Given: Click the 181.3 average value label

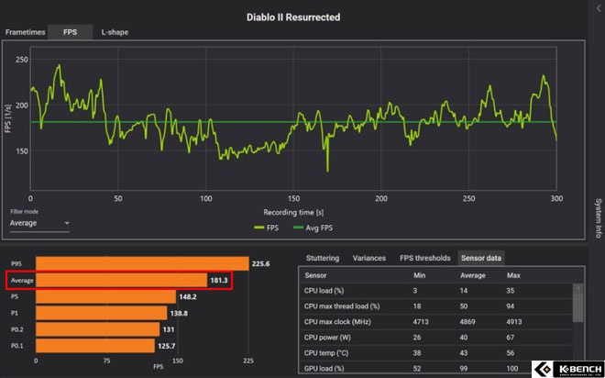Looking at the screenshot, I should point(219,281).
